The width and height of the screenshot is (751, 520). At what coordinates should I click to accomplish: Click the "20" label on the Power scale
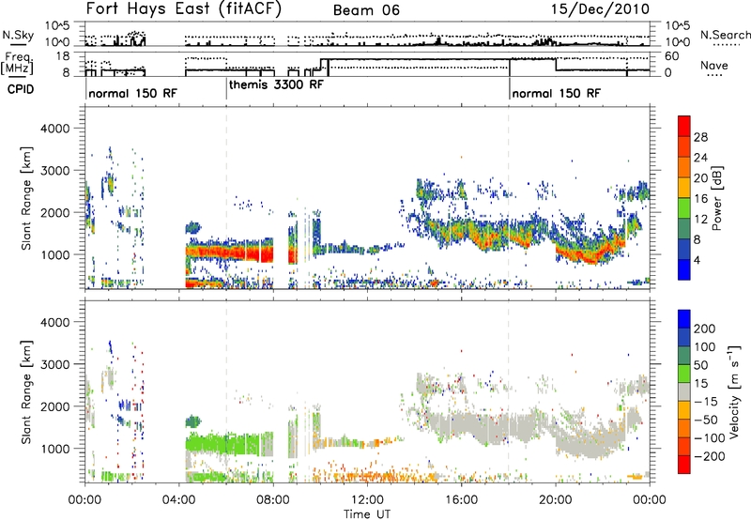coord(700,178)
